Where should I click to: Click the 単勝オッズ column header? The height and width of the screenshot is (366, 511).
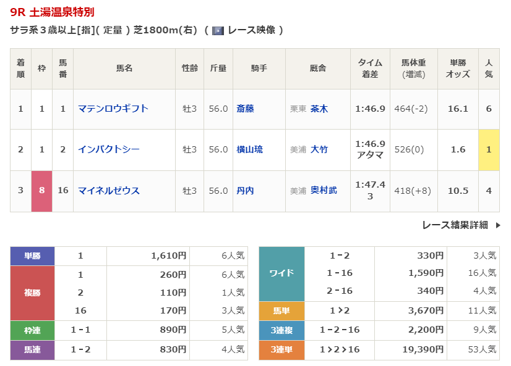457,69
